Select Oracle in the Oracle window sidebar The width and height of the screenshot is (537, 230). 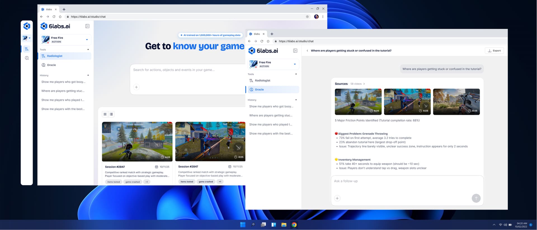click(x=274, y=90)
